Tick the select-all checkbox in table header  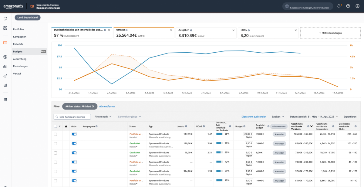coord(55,126)
